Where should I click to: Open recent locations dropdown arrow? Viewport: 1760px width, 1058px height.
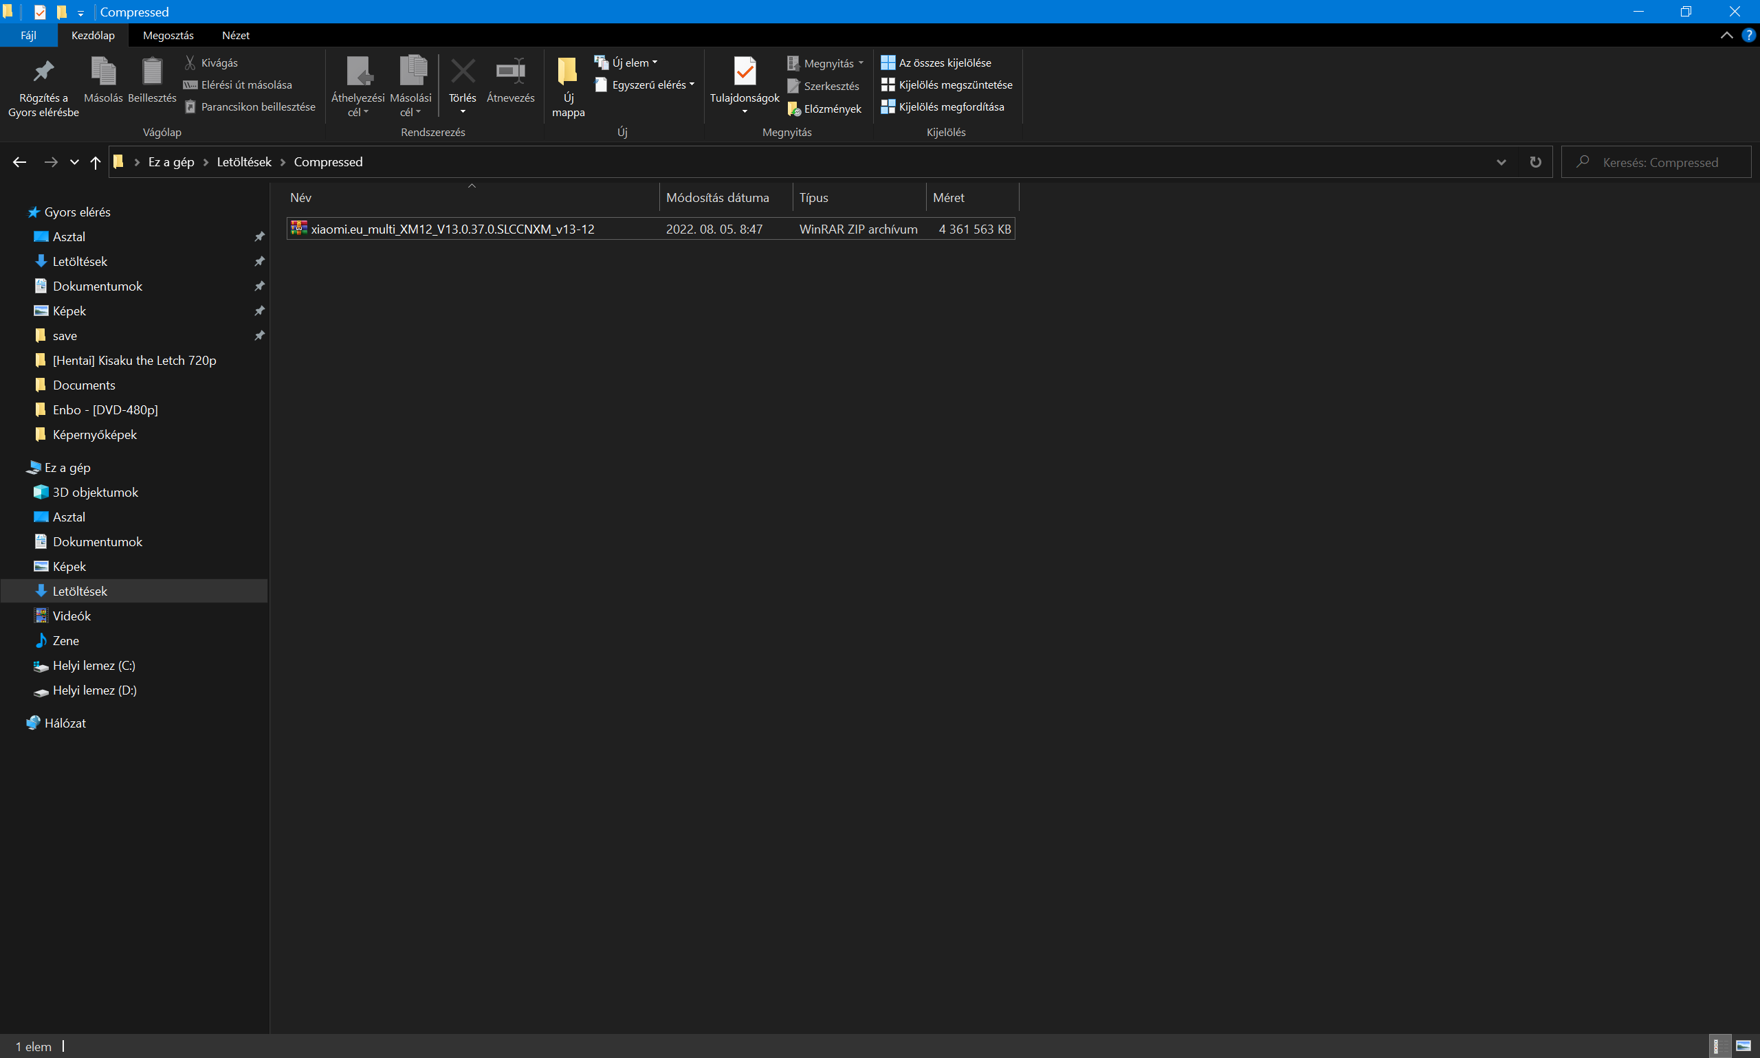click(74, 163)
